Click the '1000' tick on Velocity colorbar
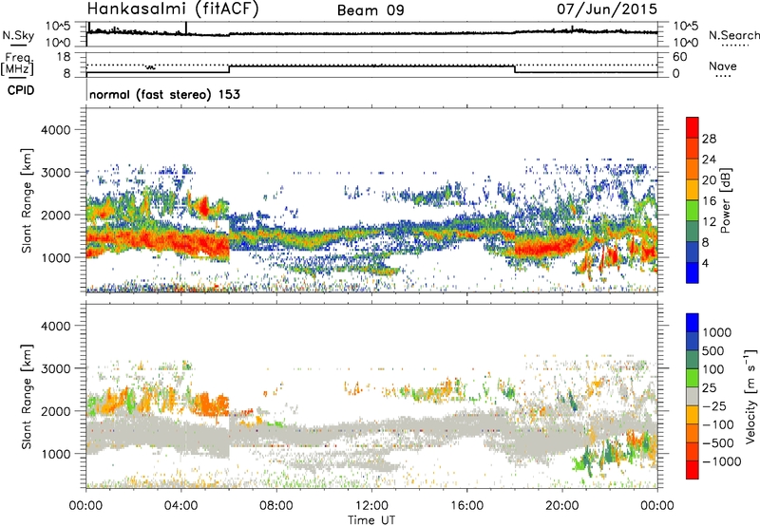The width and height of the screenshot is (760, 526). [717, 332]
